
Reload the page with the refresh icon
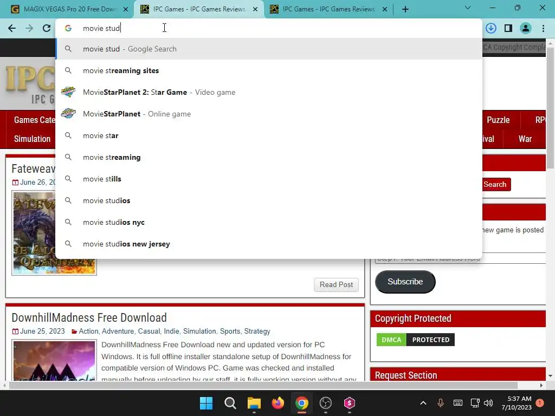tap(47, 28)
